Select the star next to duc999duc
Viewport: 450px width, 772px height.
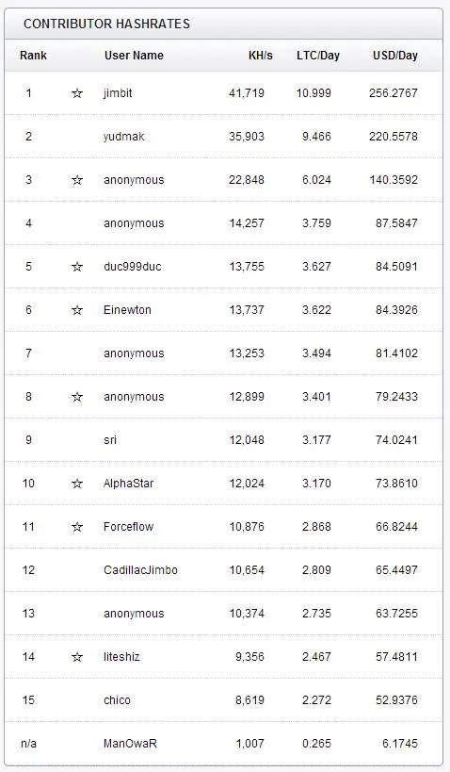(77, 267)
